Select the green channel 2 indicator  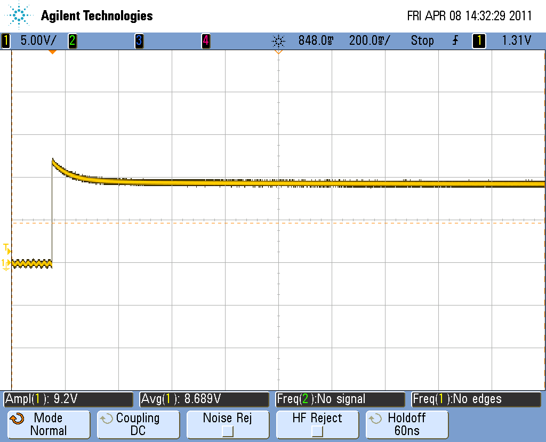pos(72,41)
